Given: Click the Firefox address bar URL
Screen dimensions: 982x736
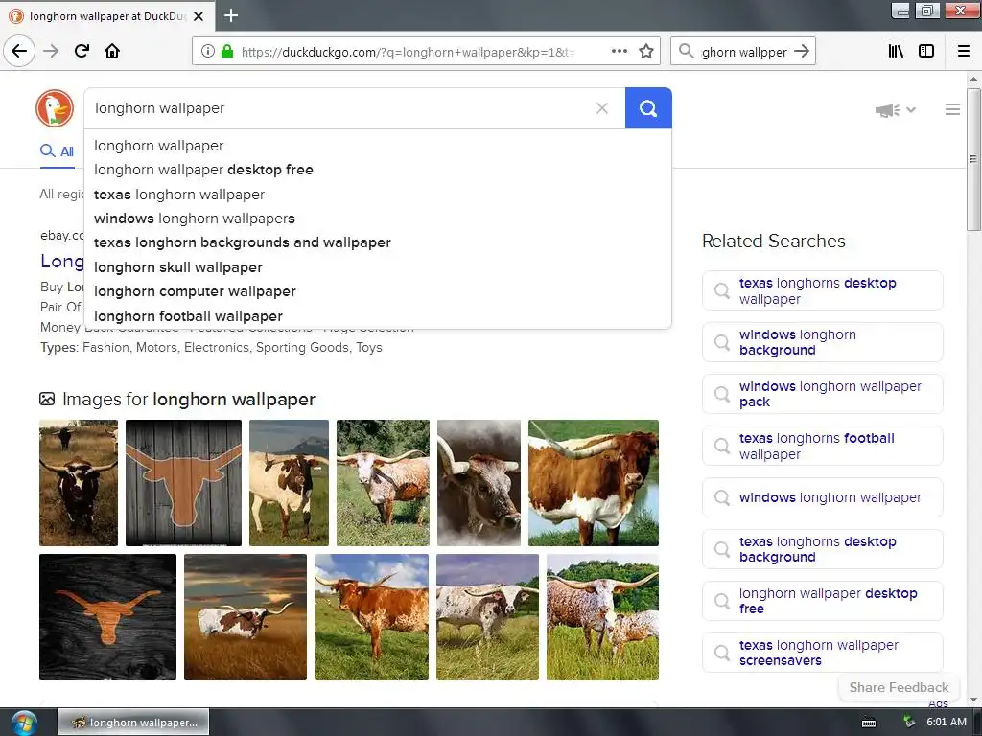Looking at the screenshot, I should pos(407,52).
